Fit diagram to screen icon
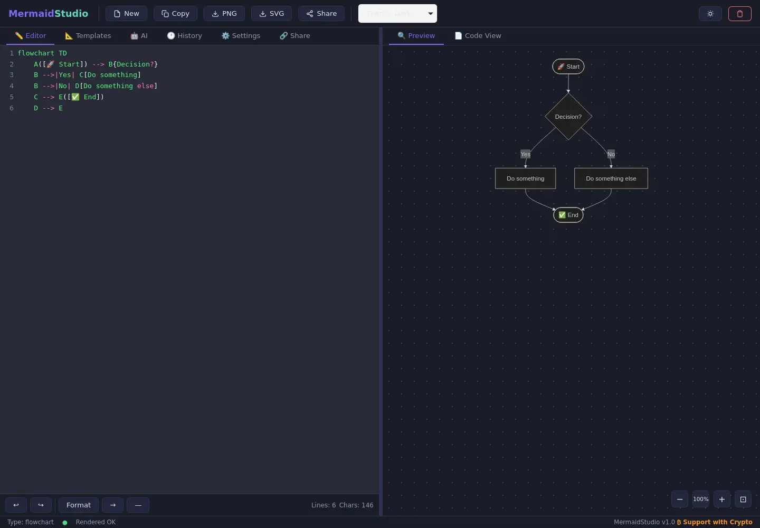The image size is (760, 528). click(743, 499)
